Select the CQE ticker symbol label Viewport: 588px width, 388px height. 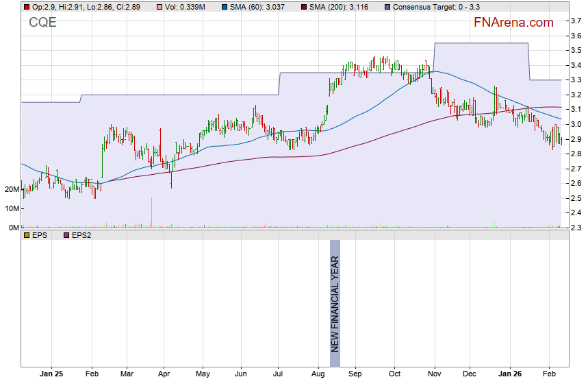pos(42,23)
